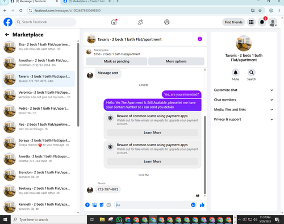
Task: Open the nine-dot Menu grid icon
Action: [251, 22]
